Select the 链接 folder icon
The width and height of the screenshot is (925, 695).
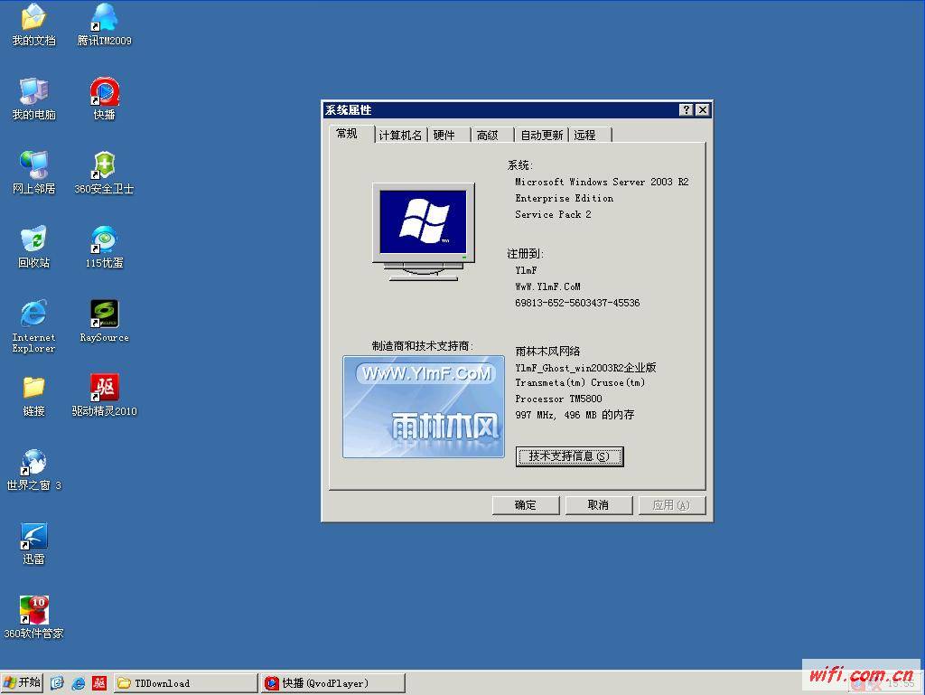(x=33, y=396)
